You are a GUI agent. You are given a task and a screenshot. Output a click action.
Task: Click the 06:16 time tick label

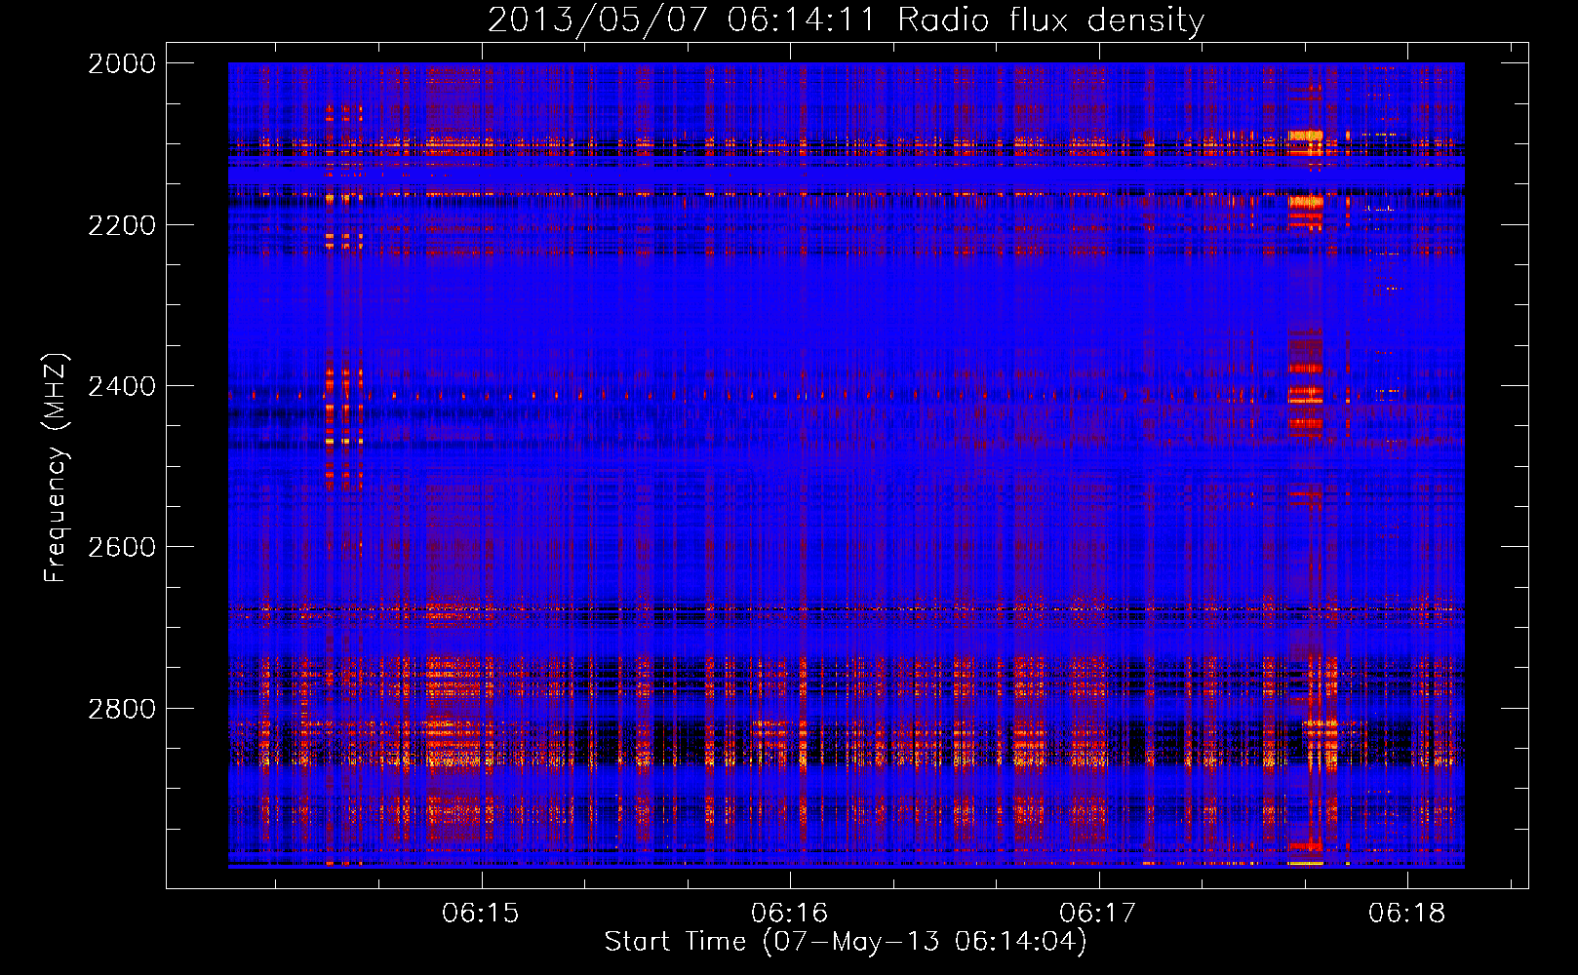coord(790,913)
